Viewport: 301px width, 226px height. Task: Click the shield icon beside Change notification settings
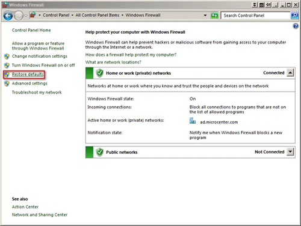[x=7, y=56]
